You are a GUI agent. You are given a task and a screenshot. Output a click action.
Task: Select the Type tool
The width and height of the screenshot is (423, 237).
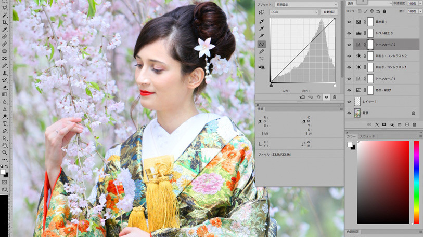(x=5, y=124)
